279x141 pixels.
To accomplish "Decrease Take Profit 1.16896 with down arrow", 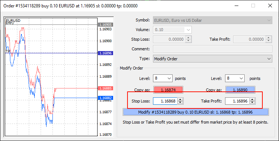I will [252, 103].
